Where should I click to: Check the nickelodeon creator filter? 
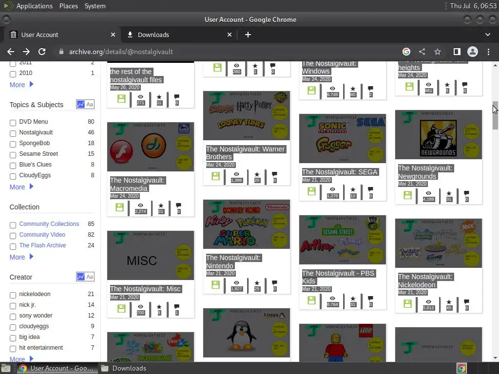tap(13, 295)
